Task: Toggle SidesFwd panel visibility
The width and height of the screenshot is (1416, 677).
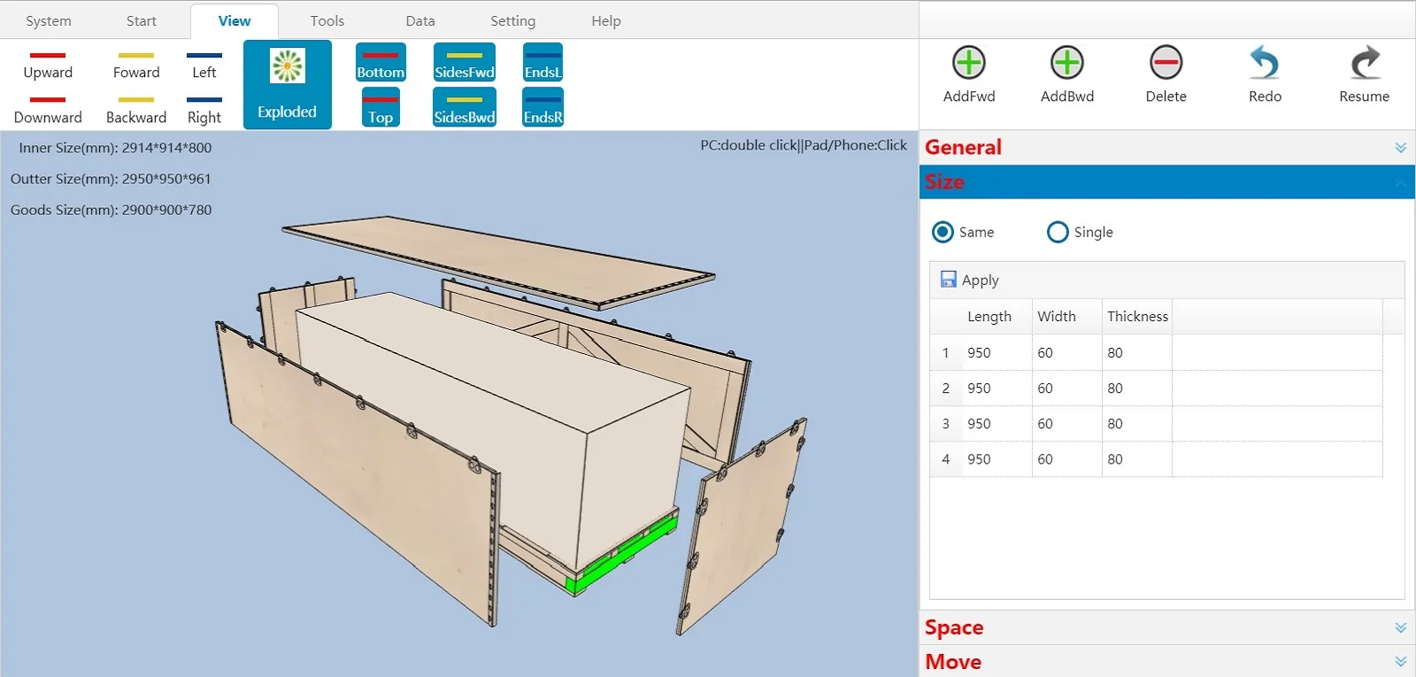Action: tap(464, 63)
